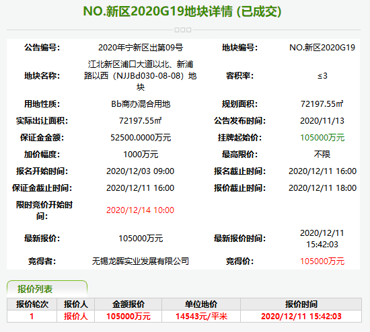This screenshot has width=370, height=332.
Task: Select round number 1 in the quote table
Action: (32, 317)
